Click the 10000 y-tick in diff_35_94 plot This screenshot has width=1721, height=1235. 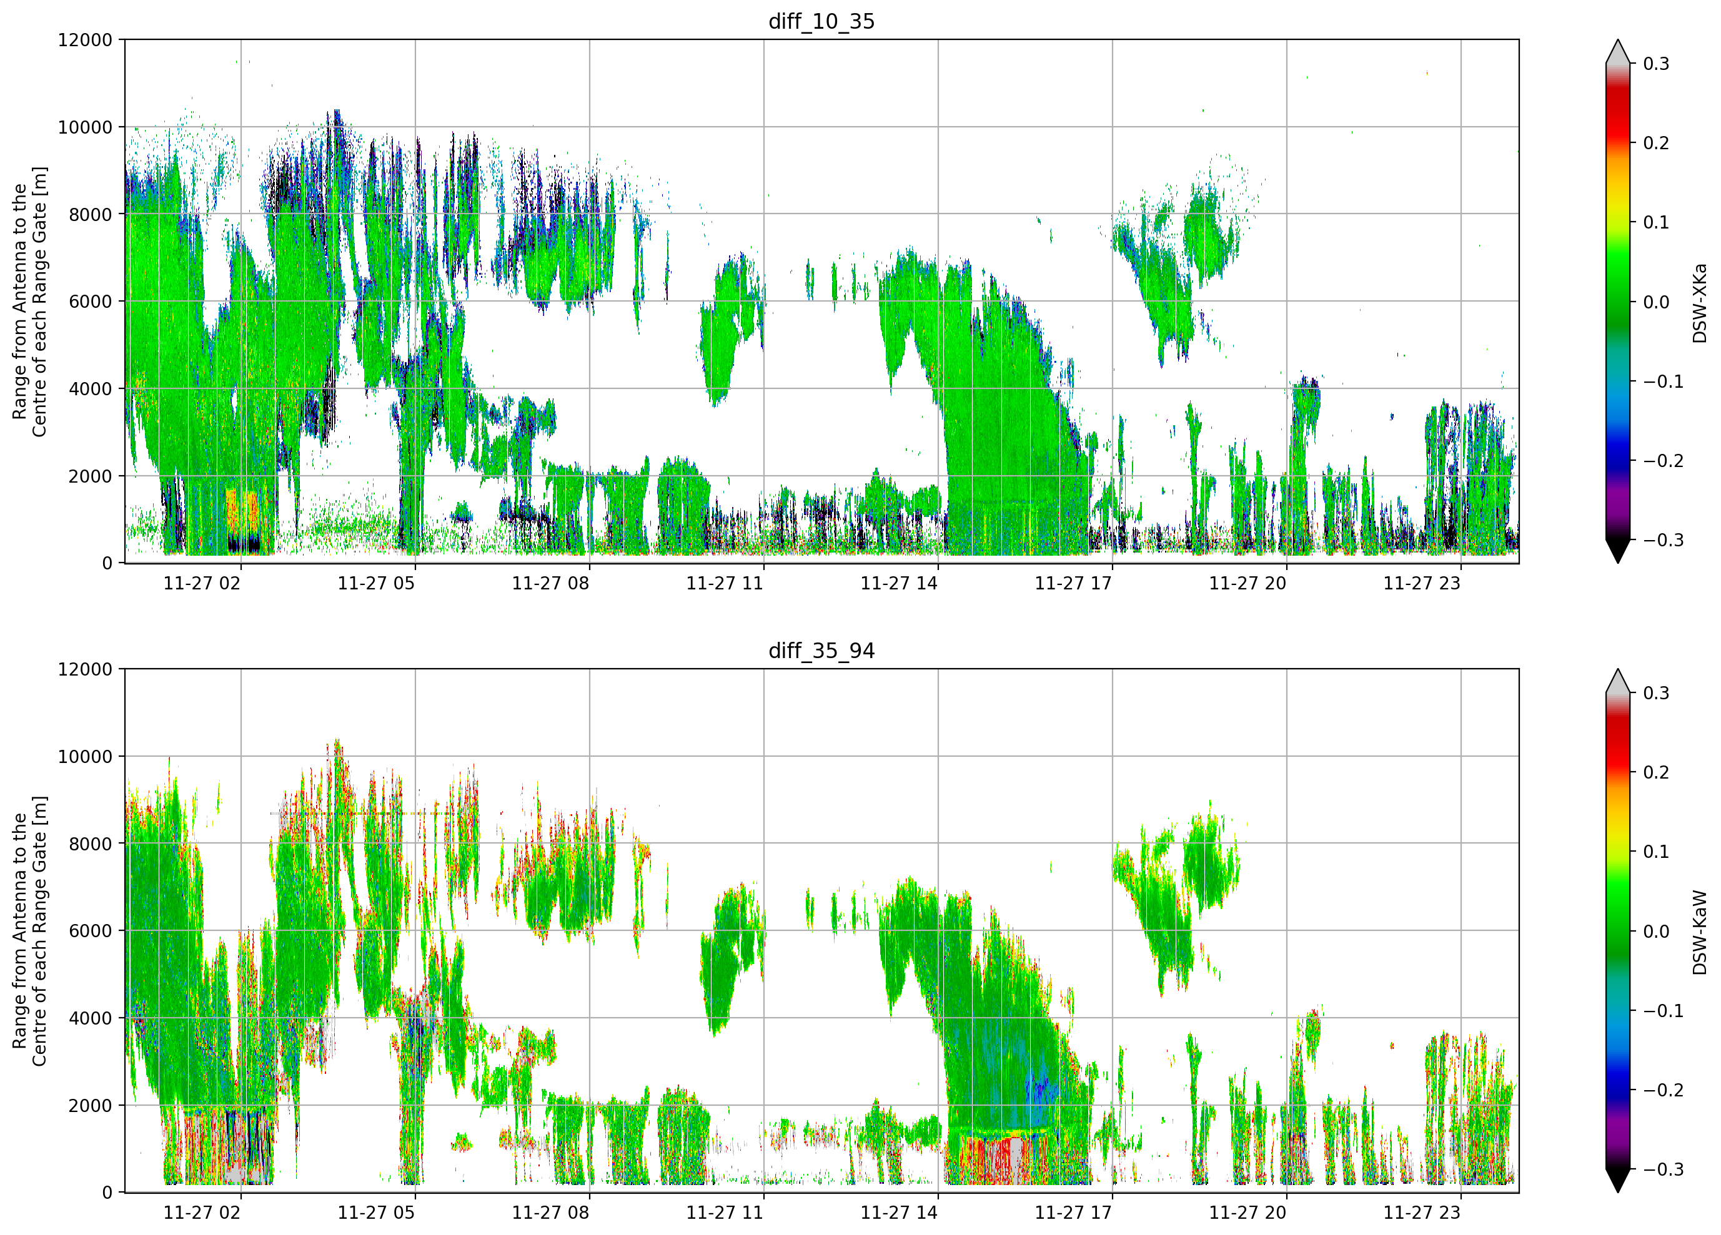(x=85, y=756)
